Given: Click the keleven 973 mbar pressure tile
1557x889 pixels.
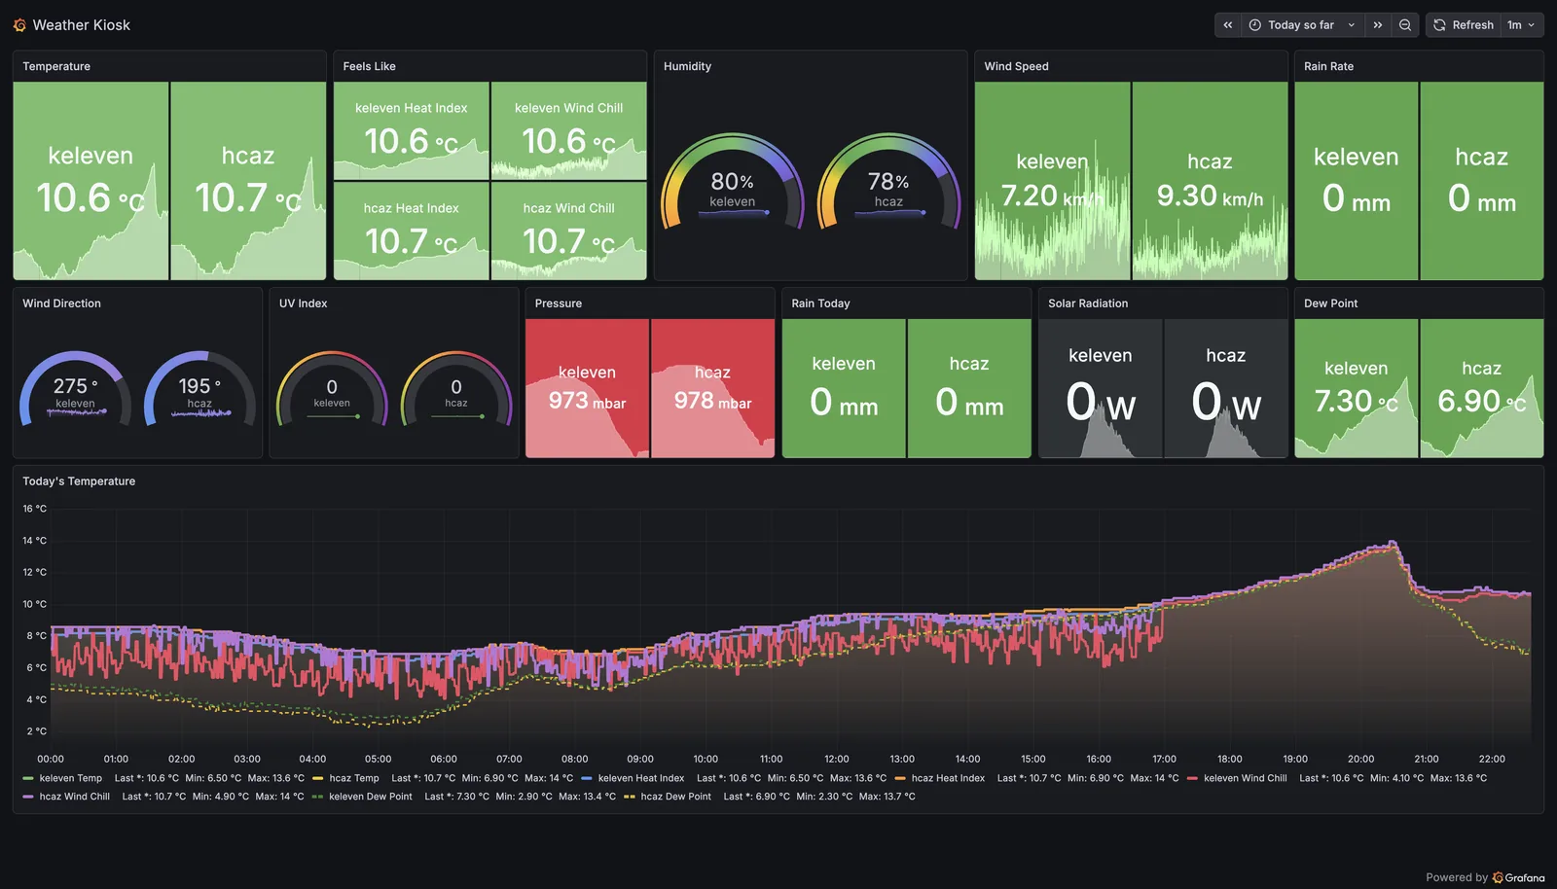Looking at the screenshot, I should click(x=587, y=388).
